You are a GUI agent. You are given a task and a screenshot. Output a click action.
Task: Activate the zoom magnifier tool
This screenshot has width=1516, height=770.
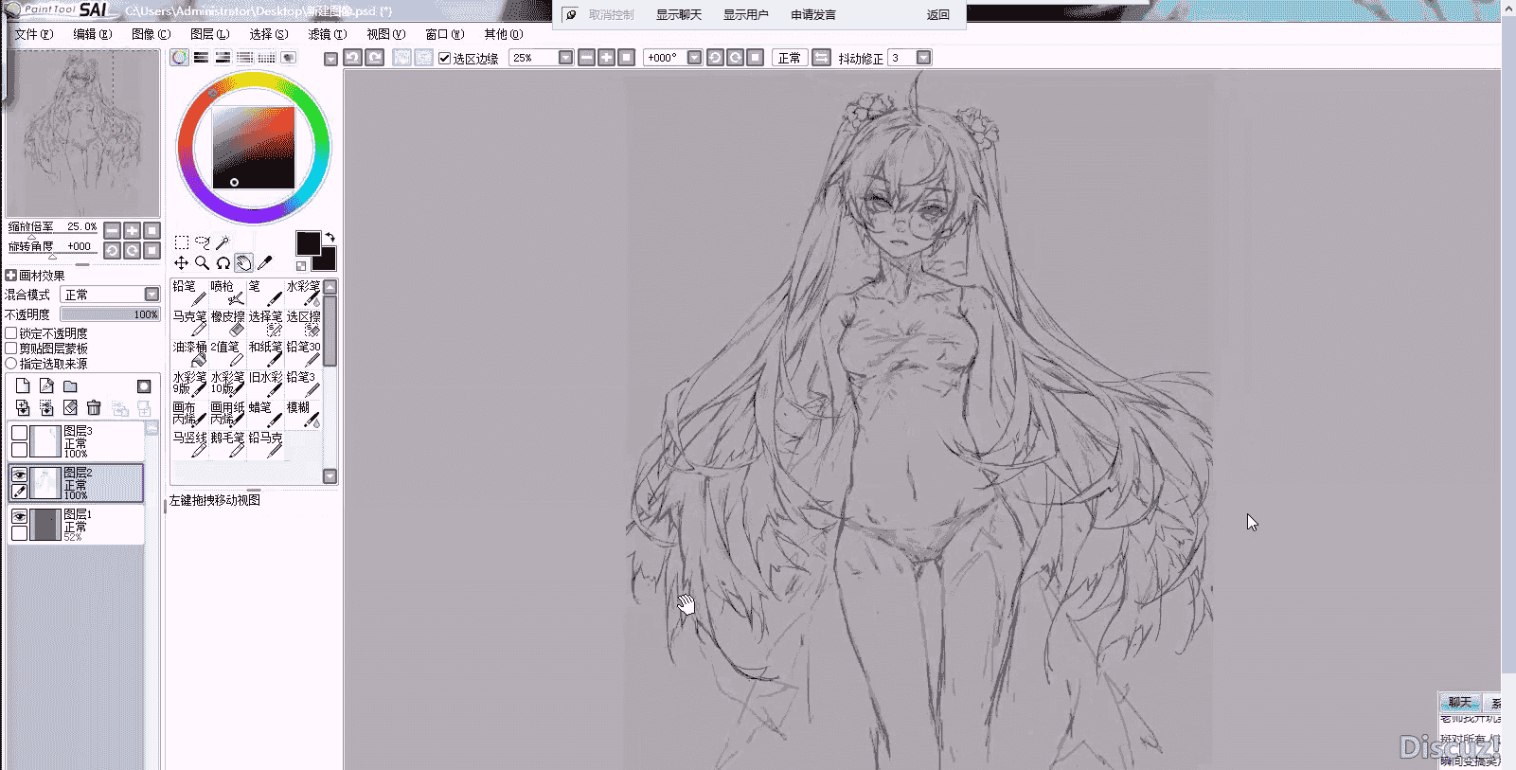pos(202,262)
